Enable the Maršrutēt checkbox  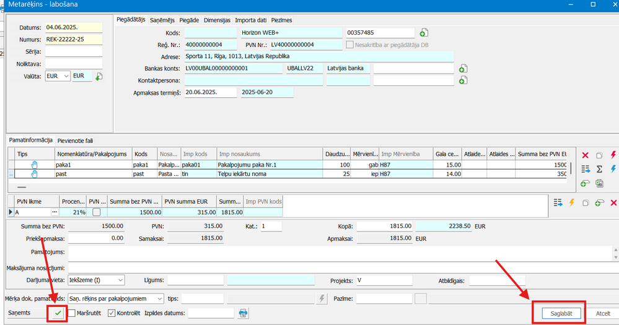[71, 313]
